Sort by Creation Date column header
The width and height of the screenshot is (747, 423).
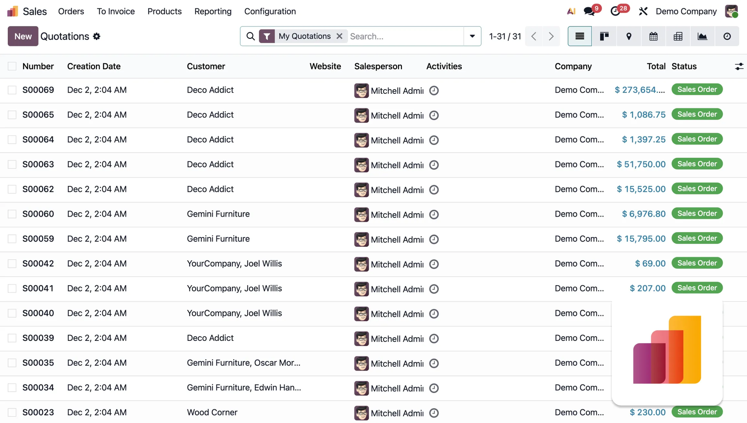[x=94, y=66]
